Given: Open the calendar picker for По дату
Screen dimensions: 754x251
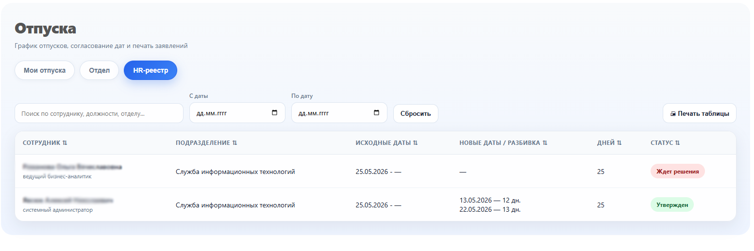Looking at the screenshot, I should coord(377,113).
